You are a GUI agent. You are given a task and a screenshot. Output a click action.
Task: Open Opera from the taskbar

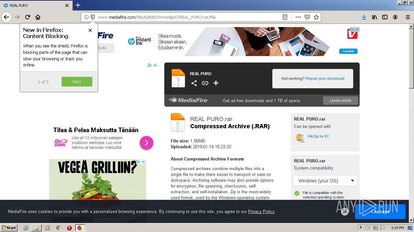click(x=69, y=228)
